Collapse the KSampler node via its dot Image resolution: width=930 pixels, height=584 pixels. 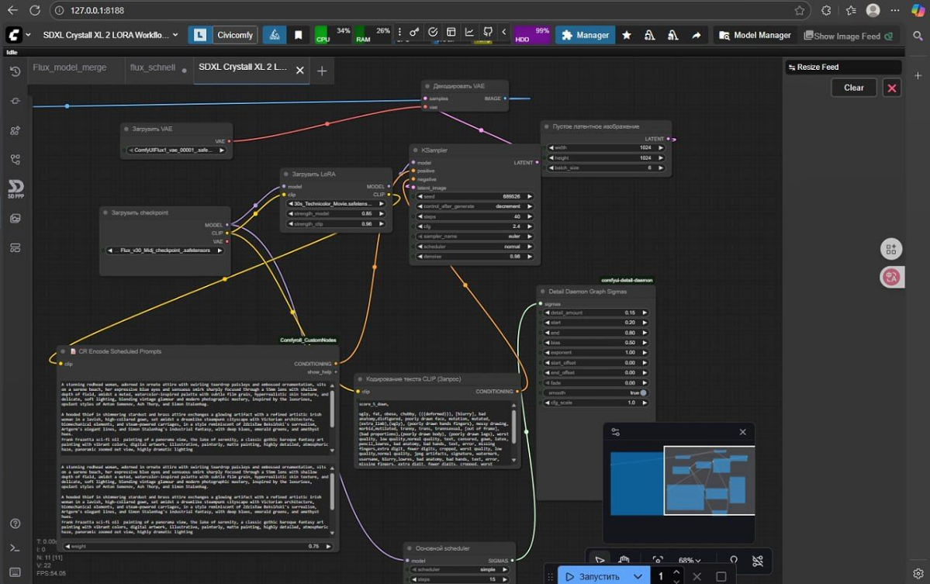(415, 150)
